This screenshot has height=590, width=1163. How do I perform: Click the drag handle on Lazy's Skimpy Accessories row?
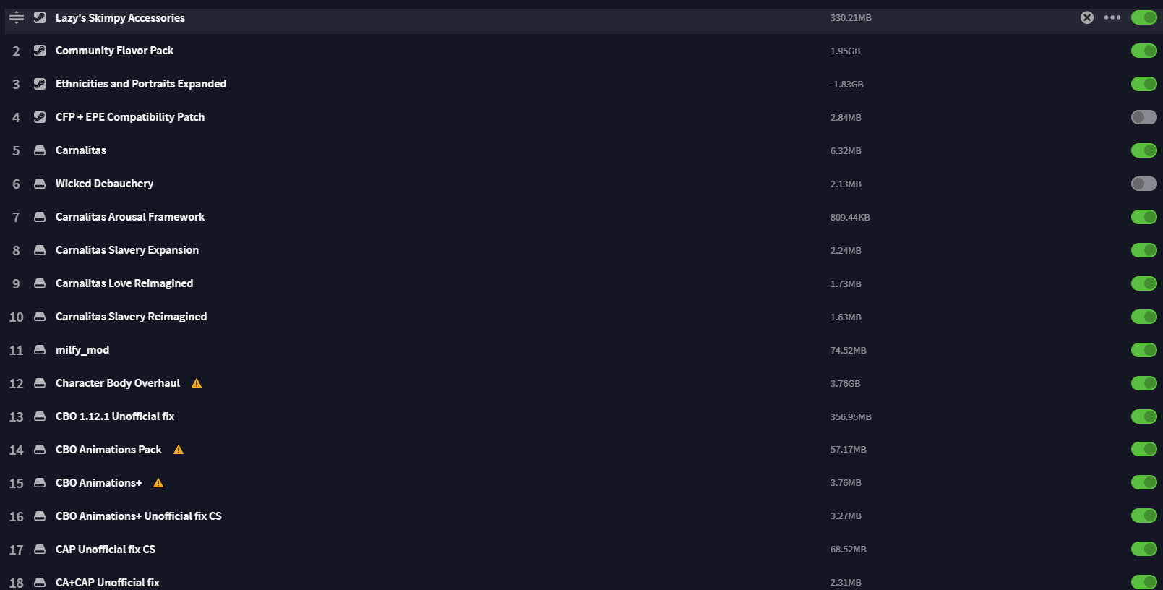coord(17,17)
